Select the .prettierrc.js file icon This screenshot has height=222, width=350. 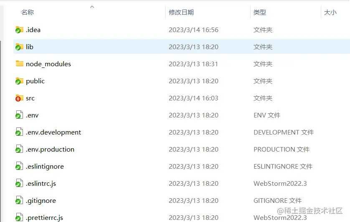pyautogui.click(x=19, y=217)
